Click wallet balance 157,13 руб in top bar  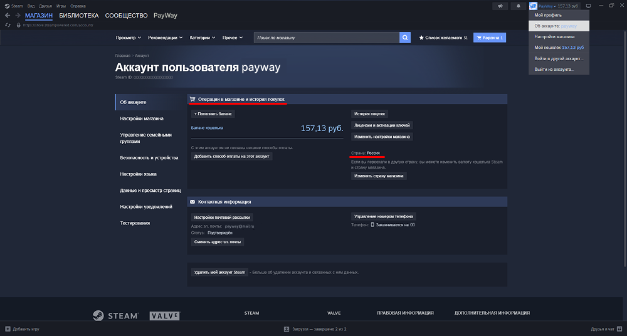pos(568,6)
